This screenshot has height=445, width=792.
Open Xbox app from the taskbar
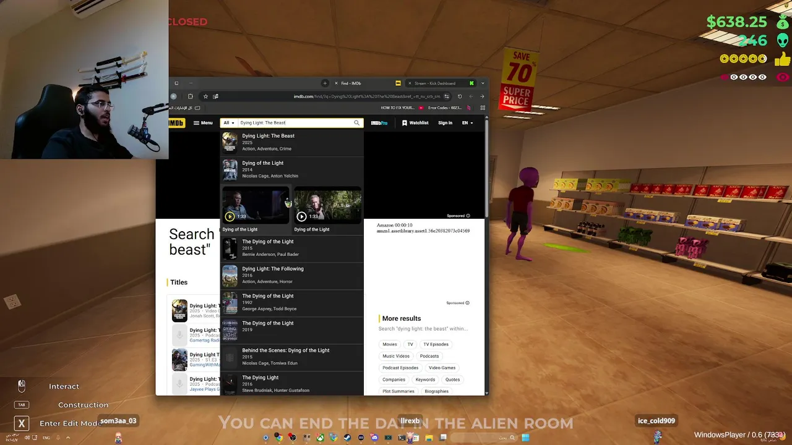320,438
